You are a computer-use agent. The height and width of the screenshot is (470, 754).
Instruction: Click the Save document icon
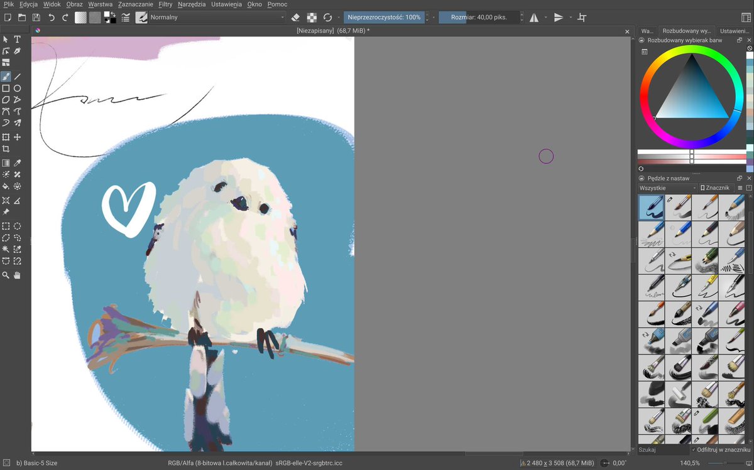point(36,18)
